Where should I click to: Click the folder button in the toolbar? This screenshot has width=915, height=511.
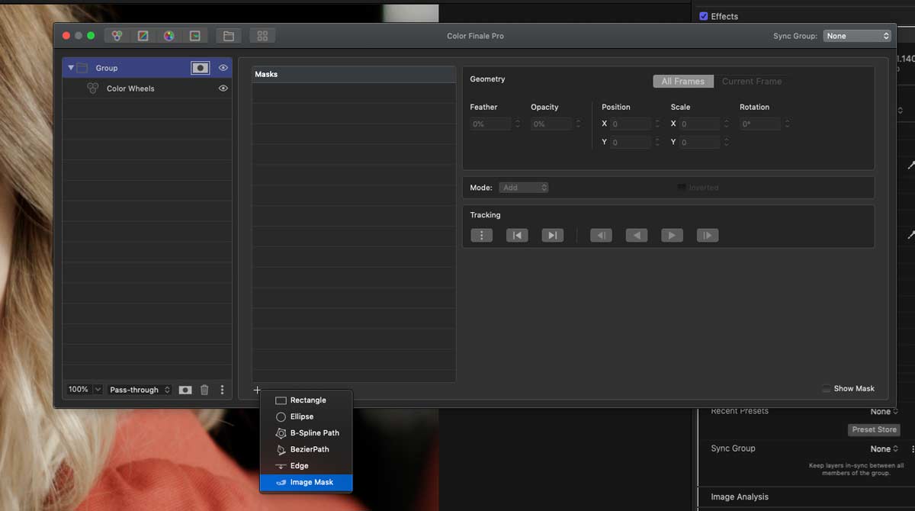pyautogui.click(x=228, y=36)
